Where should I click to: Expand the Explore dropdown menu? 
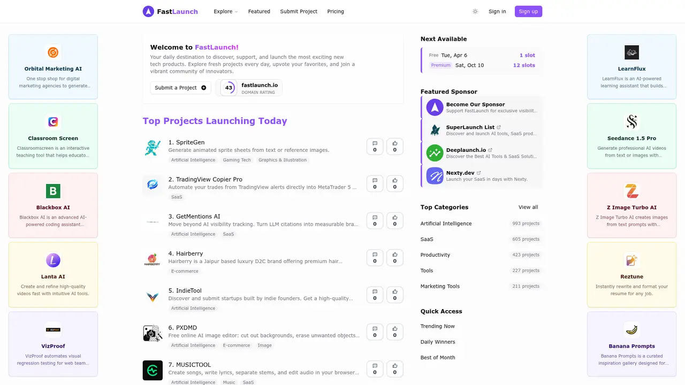tap(226, 11)
